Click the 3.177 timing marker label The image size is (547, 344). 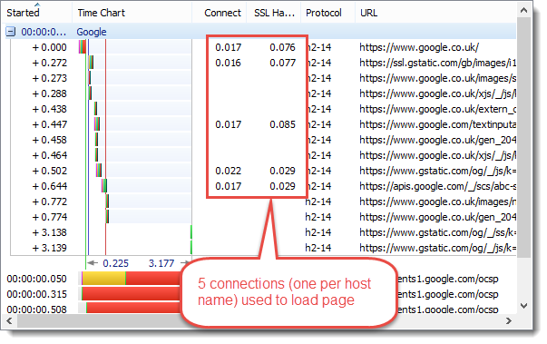(x=161, y=263)
